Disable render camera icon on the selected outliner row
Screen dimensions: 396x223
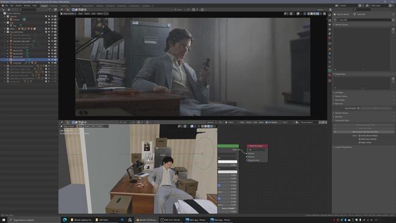click(x=55, y=60)
